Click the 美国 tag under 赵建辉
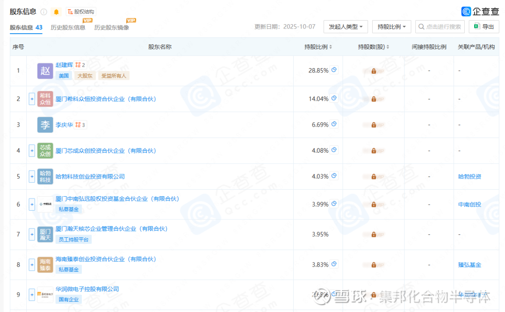505x312 pixels. [x=64, y=76]
